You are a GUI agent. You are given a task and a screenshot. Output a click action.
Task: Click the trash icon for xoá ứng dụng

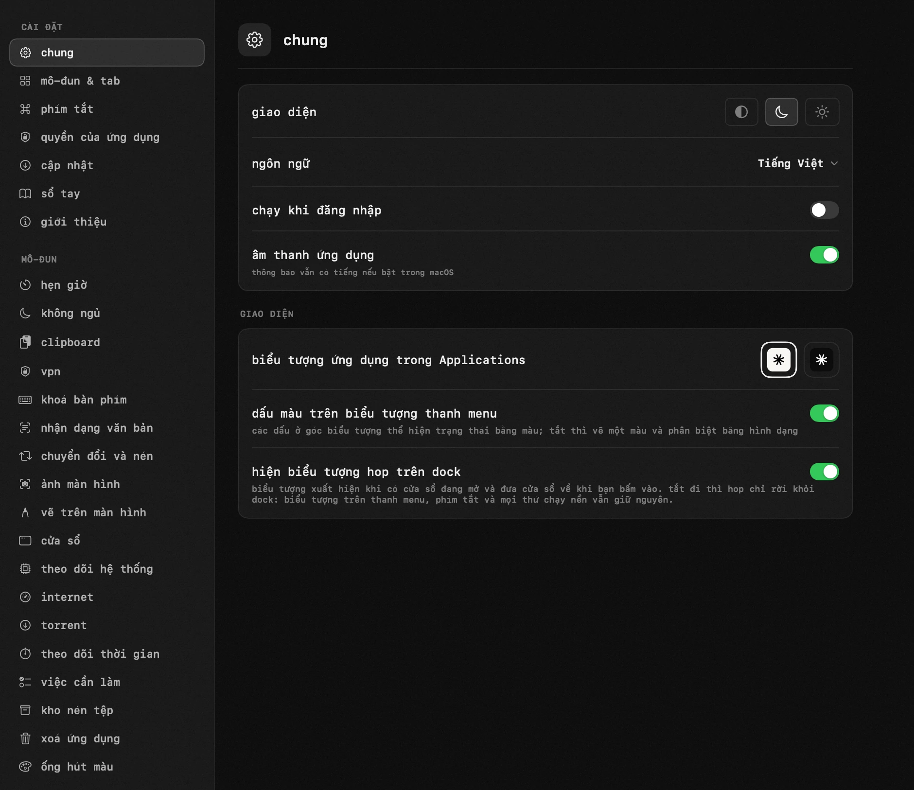click(x=25, y=738)
